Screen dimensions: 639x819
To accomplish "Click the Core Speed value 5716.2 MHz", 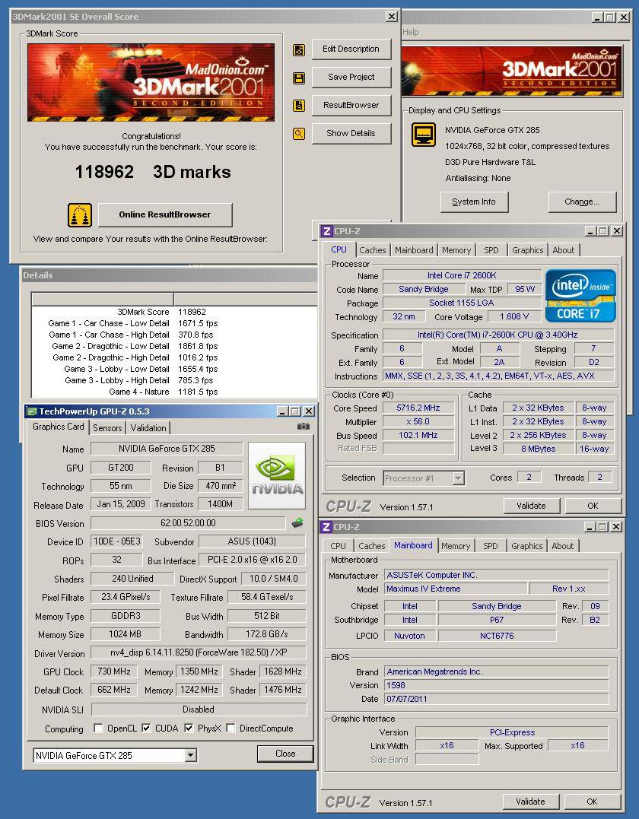I will tap(418, 408).
